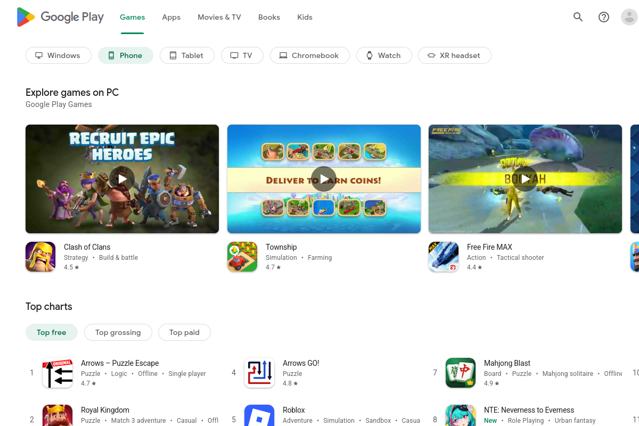
Task: Open Mahjong Blast app icon
Action: point(461,373)
